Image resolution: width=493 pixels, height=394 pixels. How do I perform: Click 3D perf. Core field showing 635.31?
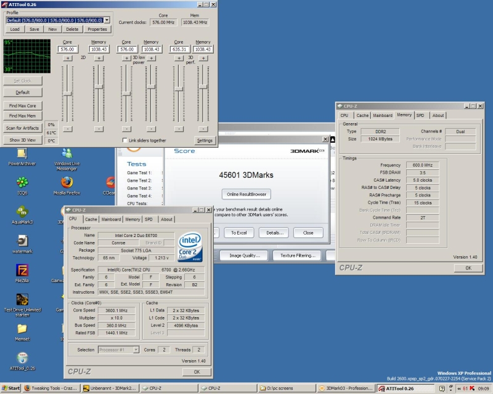(179, 49)
